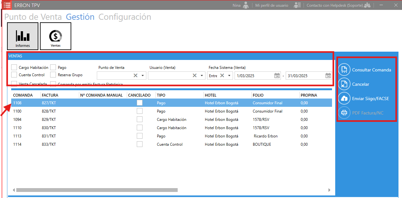Enable the Cargo Habitación checkbox
402x198 pixels.
tap(14, 67)
